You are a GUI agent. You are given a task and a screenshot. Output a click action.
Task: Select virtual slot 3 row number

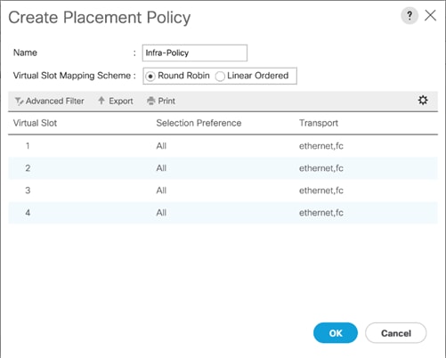click(x=28, y=191)
